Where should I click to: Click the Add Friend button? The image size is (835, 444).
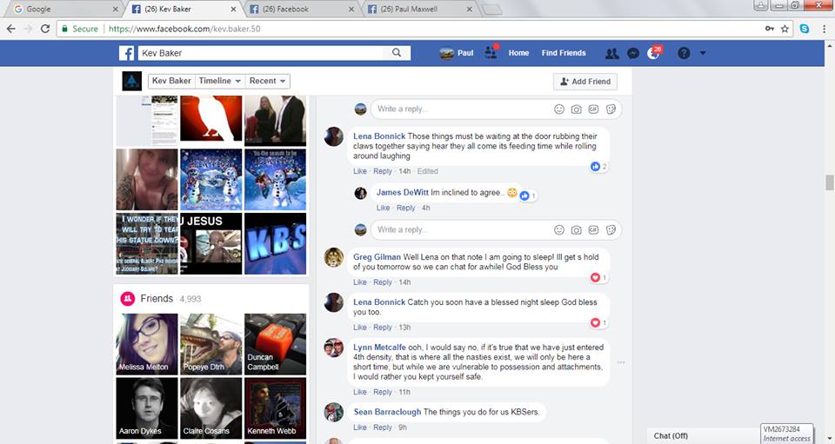coord(584,81)
